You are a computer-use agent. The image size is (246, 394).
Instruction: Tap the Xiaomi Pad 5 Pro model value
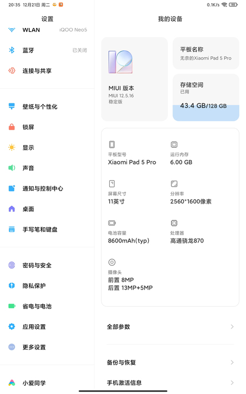pyautogui.click(x=132, y=162)
